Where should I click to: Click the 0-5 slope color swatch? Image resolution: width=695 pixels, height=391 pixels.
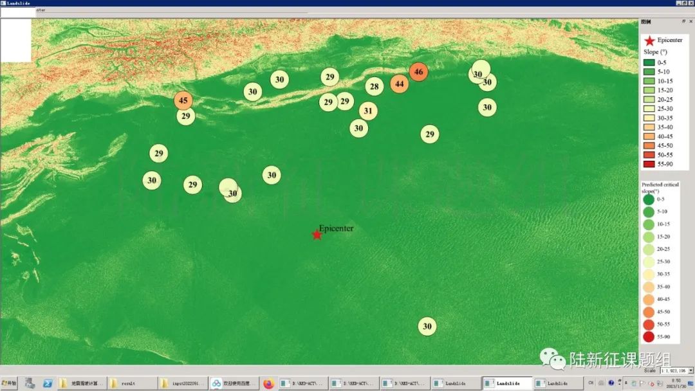tap(649, 62)
